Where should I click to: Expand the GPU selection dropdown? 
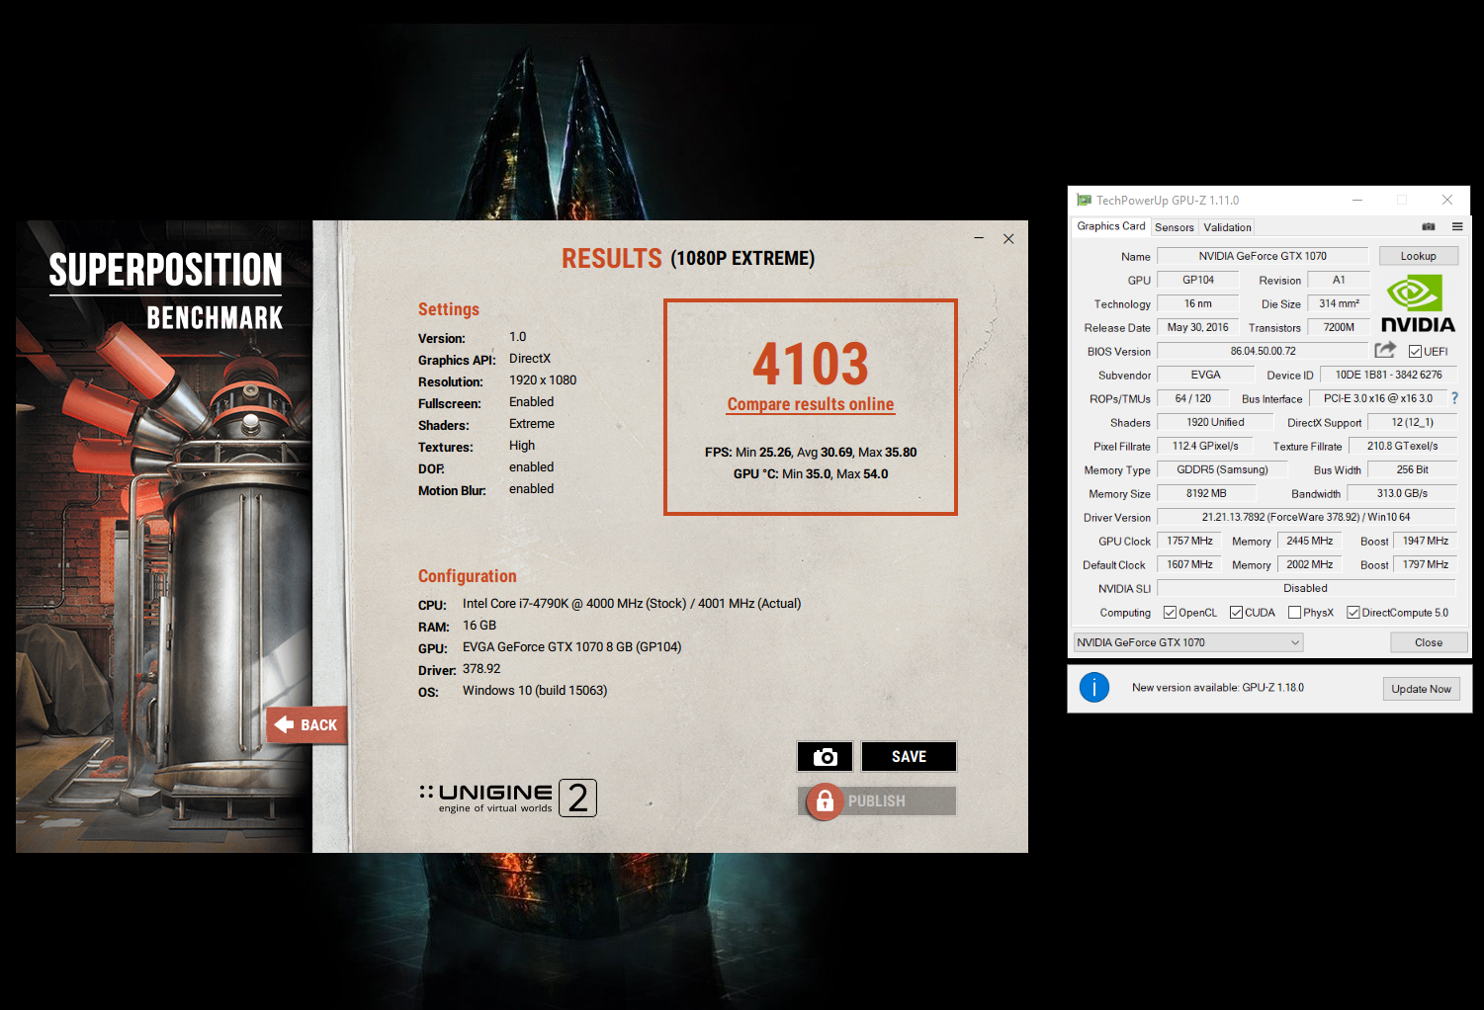point(1188,642)
